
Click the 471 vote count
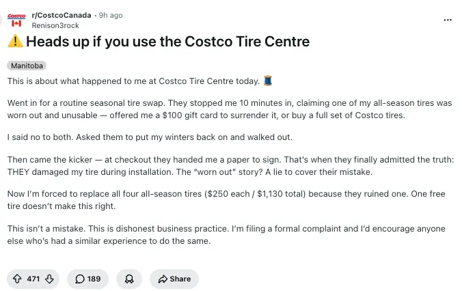point(33,279)
